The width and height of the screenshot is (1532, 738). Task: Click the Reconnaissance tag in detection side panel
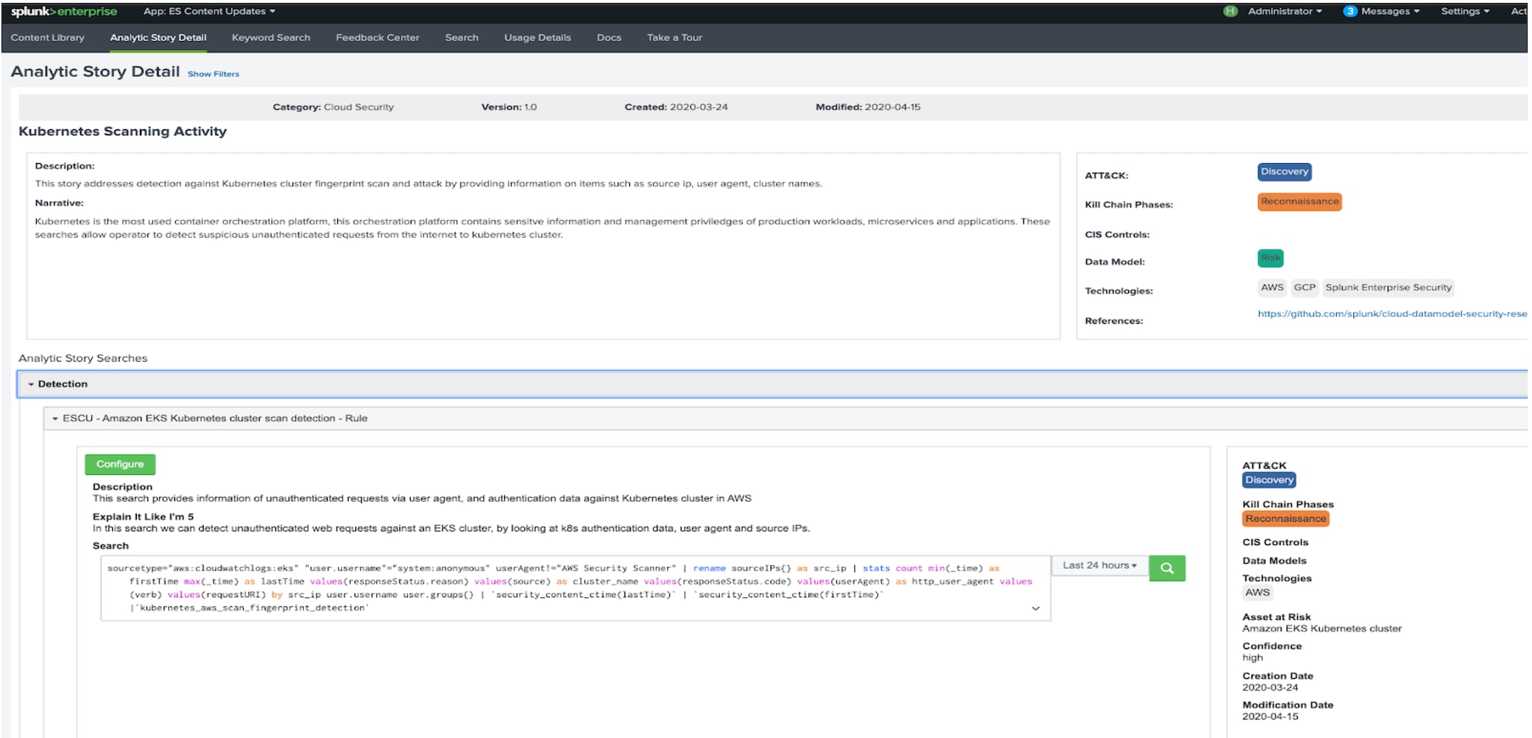pyautogui.click(x=1286, y=519)
